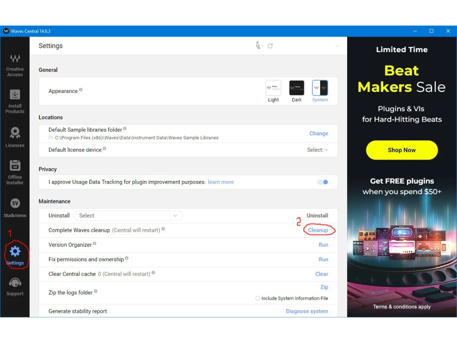Open the Default license device dropdown
The image size is (457, 343).
click(x=317, y=150)
